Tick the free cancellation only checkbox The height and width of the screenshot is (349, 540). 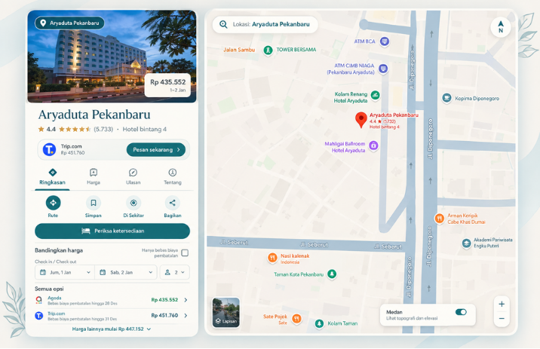(x=185, y=253)
